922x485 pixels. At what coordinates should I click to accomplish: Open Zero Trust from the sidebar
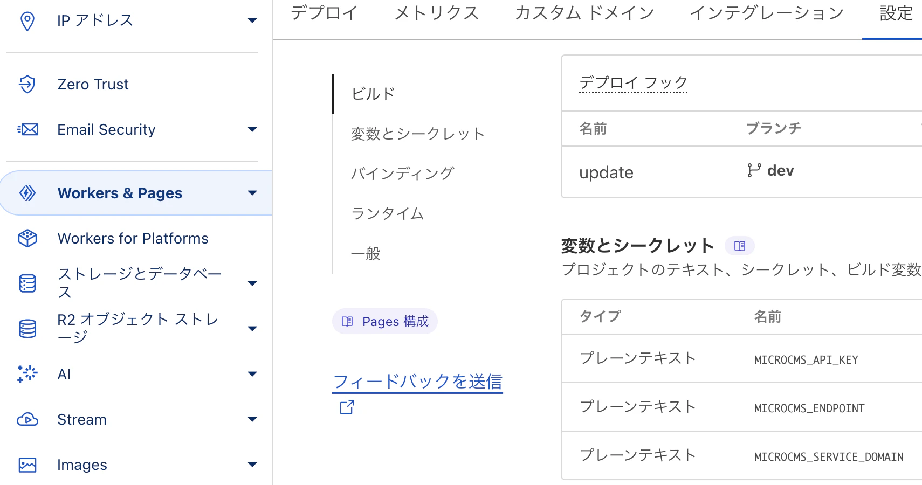click(93, 84)
